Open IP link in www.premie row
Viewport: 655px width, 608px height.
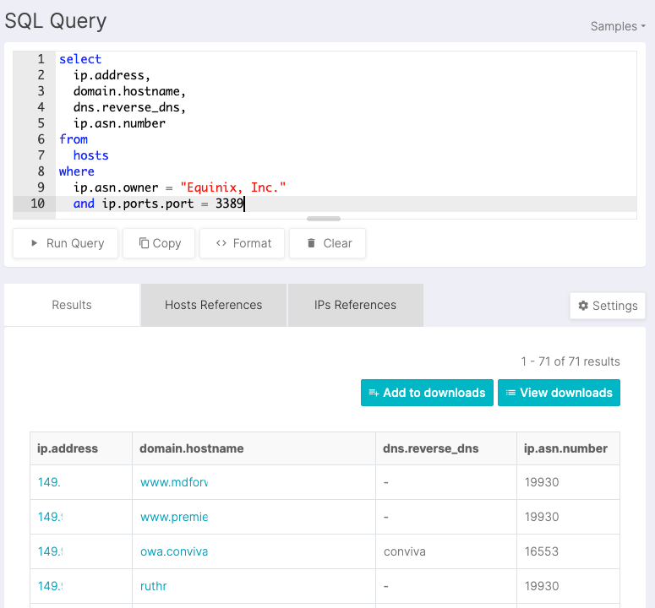(x=50, y=517)
